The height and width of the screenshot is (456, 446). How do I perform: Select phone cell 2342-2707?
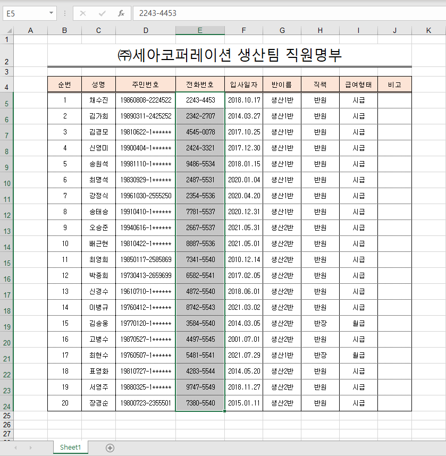click(200, 116)
